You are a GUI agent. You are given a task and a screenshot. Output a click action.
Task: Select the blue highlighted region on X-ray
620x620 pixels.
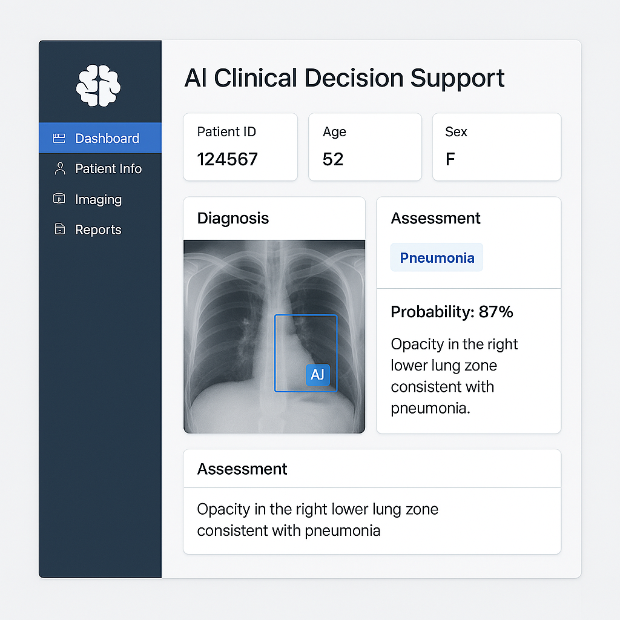coord(306,353)
